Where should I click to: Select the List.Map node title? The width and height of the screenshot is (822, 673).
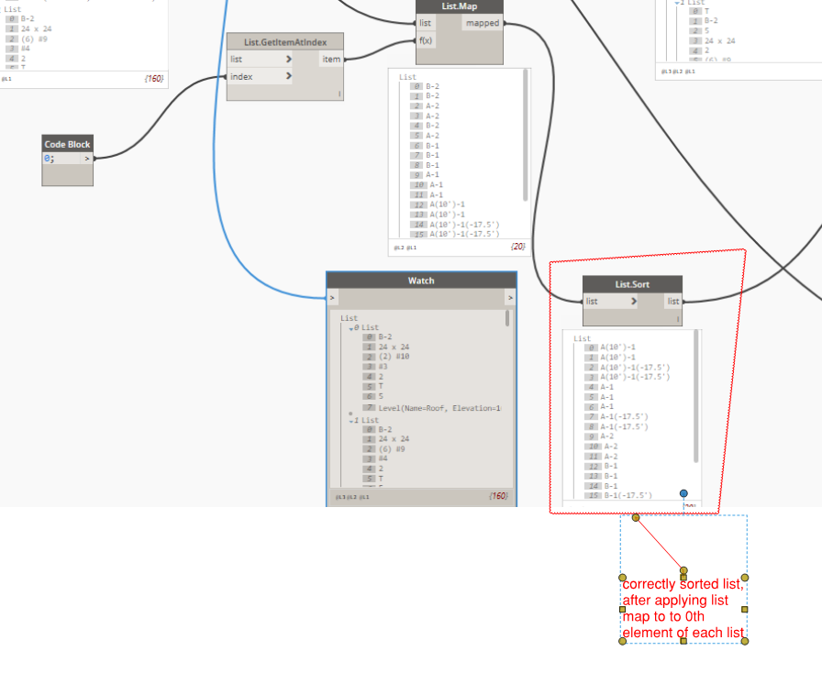(x=460, y=6)
